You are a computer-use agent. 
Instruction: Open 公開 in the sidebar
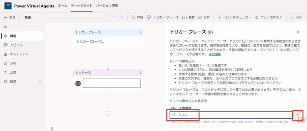pos(22,72)
